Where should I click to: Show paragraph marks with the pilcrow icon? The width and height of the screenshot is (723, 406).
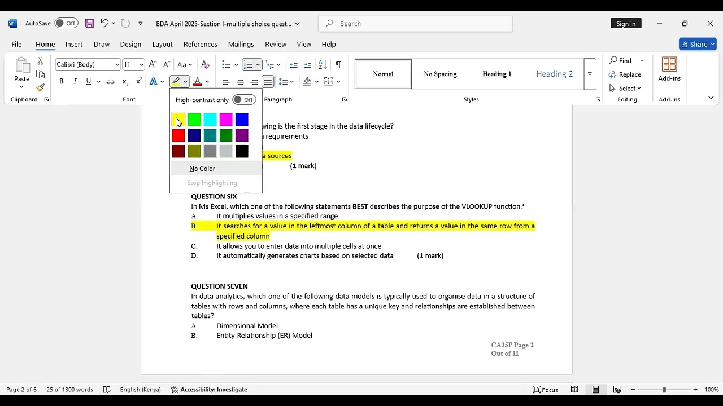[x=338, y=64]
